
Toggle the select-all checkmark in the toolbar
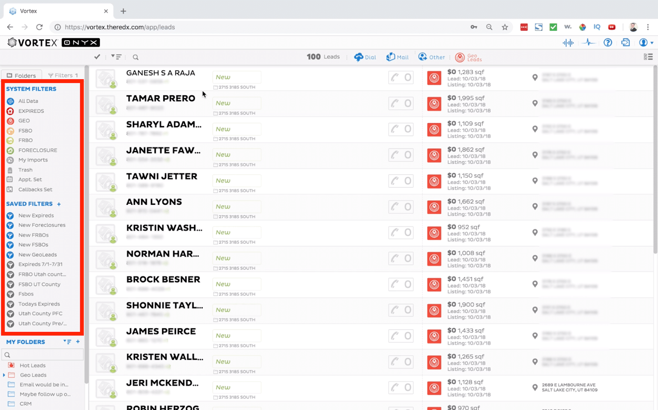(x=97, y=56)
